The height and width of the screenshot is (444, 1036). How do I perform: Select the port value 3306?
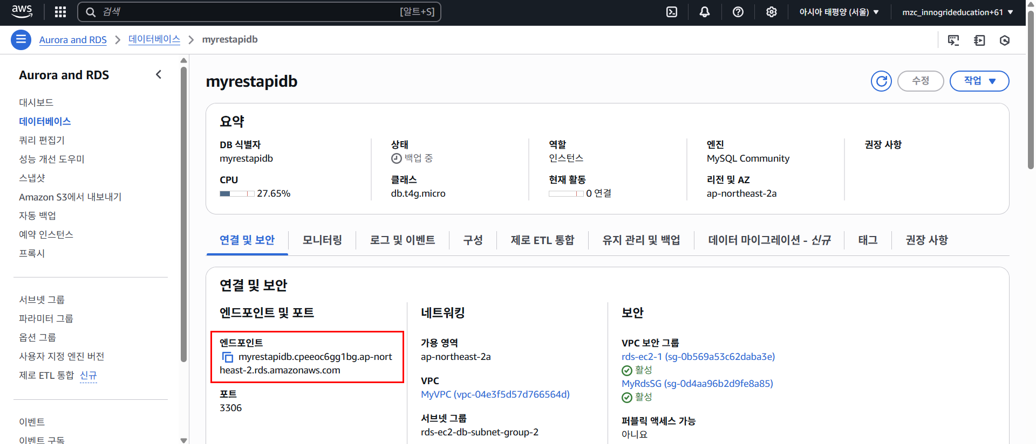(230, 408)
